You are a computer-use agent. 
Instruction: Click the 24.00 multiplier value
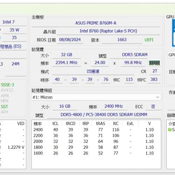pyautogui.click(x=100, y=63)
